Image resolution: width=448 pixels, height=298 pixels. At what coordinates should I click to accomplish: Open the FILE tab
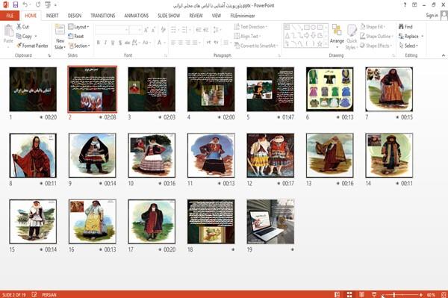(x=10, y=16)
